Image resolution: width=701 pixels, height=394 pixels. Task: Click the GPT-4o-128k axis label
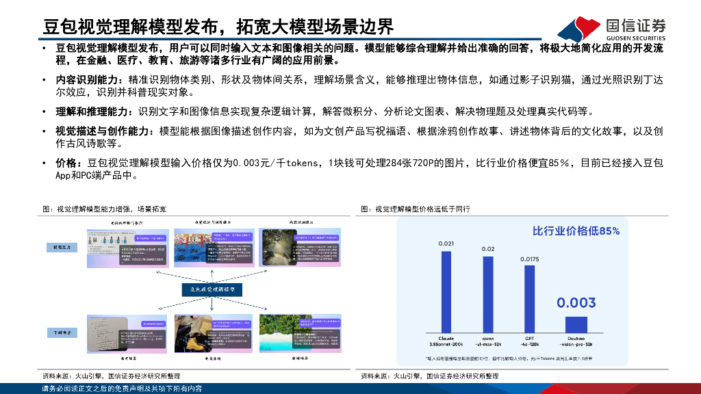point(529,341)
